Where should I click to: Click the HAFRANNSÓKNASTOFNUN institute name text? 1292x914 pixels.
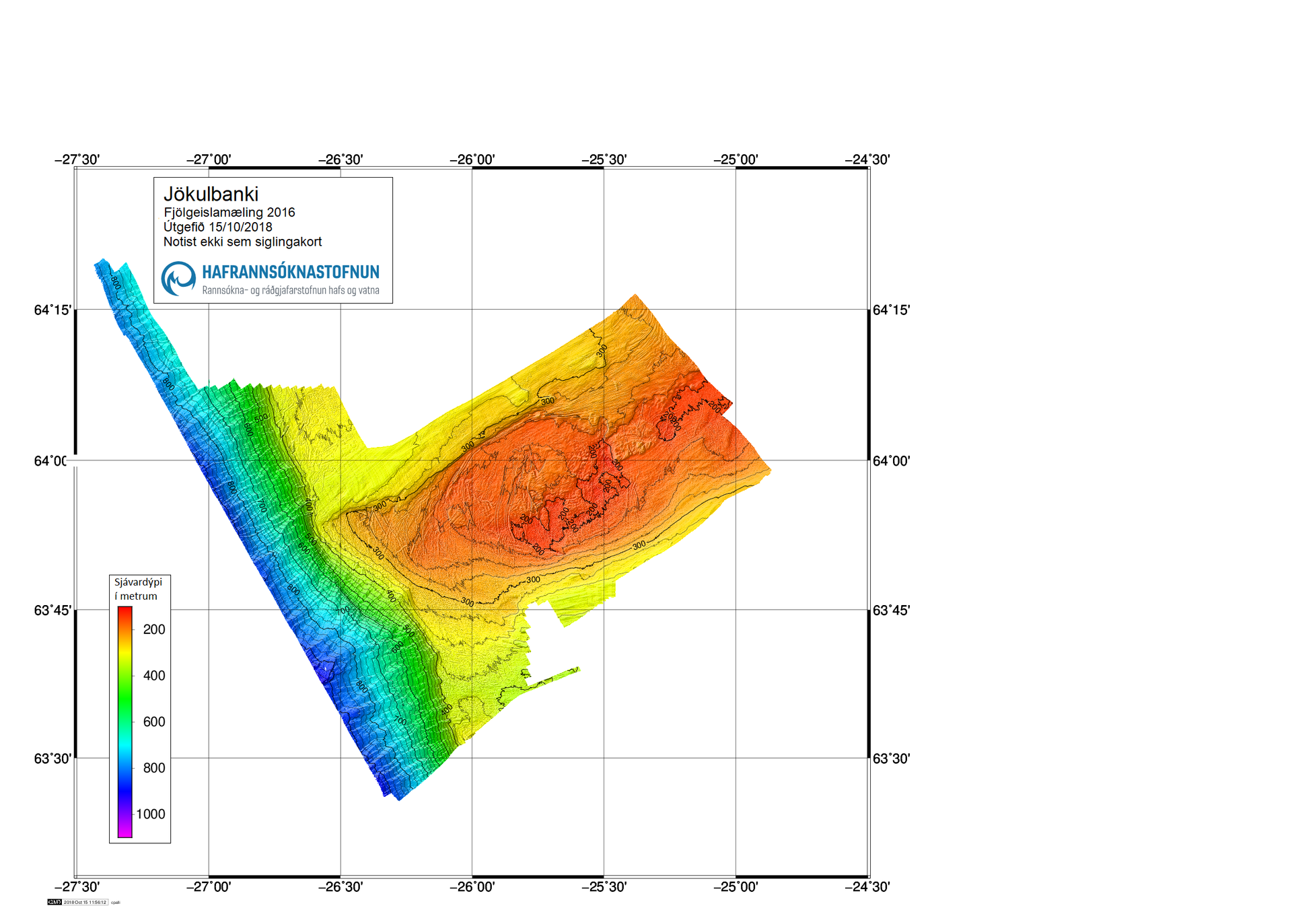point(291,272)
